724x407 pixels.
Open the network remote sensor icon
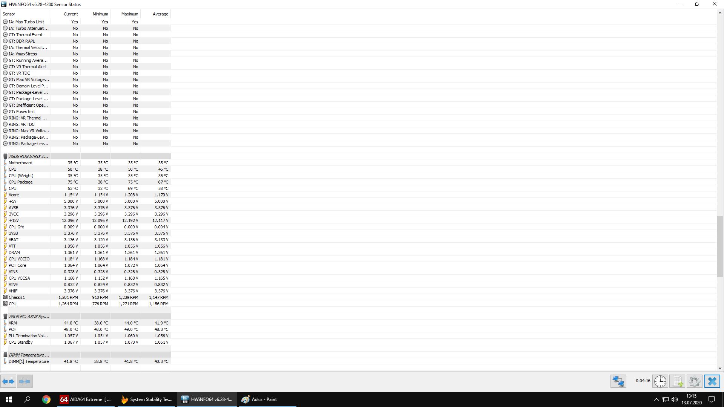(618, 381)
